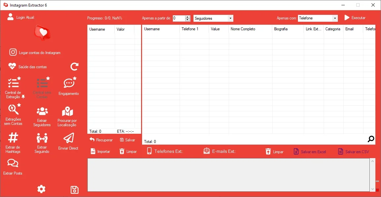381x197 pixels.
Task: Click log area scrollbar down arrow
Action: 373,189
